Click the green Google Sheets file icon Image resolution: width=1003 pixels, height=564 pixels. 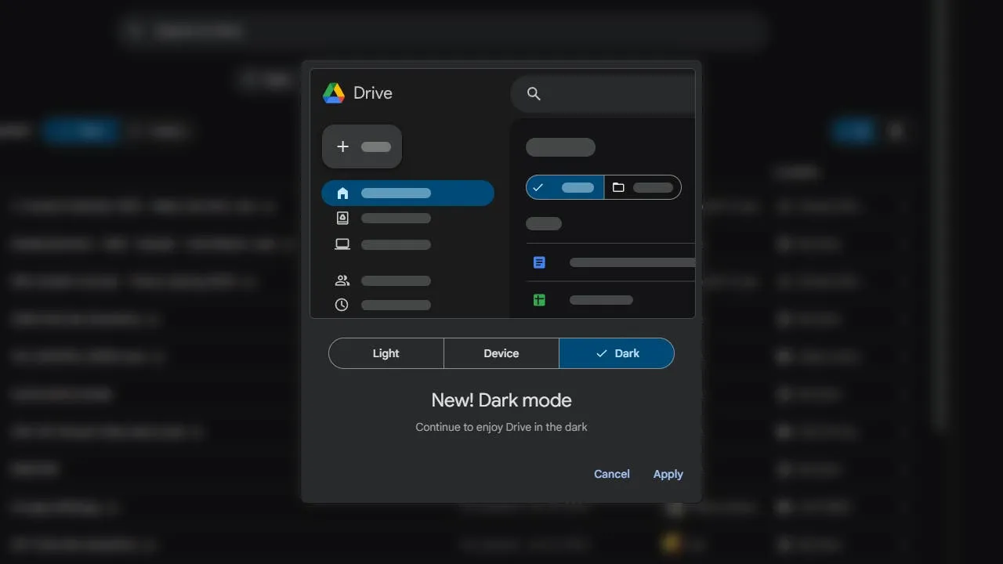pos(539,299)
